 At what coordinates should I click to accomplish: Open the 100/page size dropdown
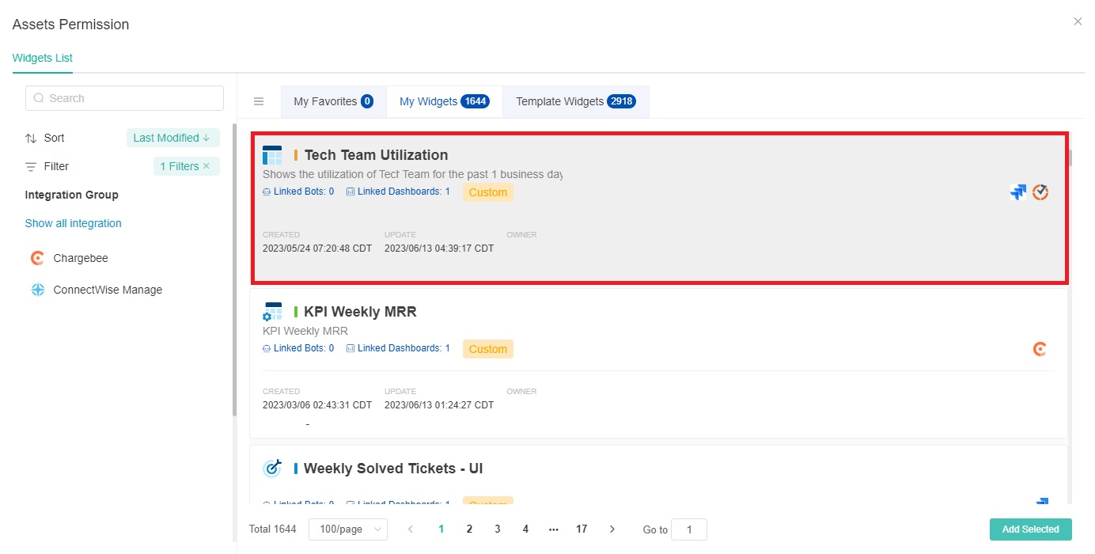click(347, 529)
